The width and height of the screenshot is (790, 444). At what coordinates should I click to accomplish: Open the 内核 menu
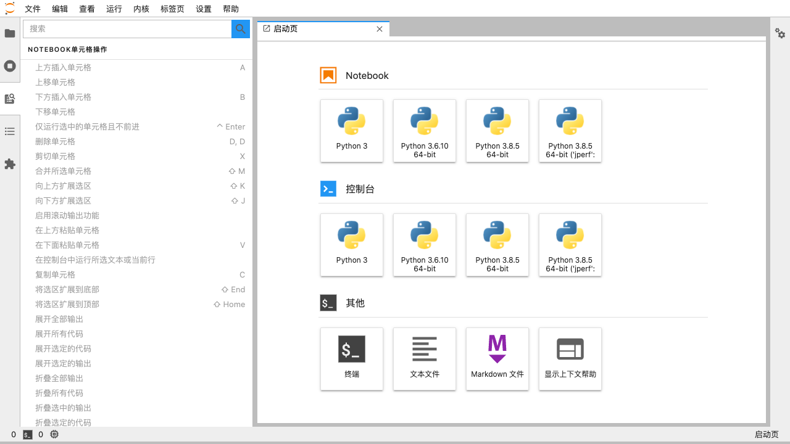(141, 9)
